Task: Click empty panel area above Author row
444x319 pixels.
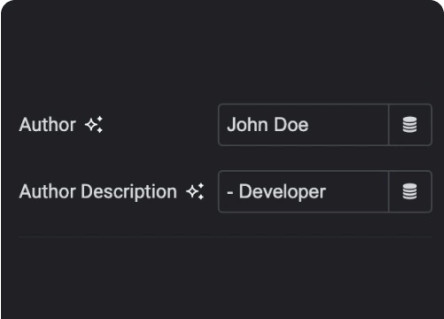Action: pos(222,53)
